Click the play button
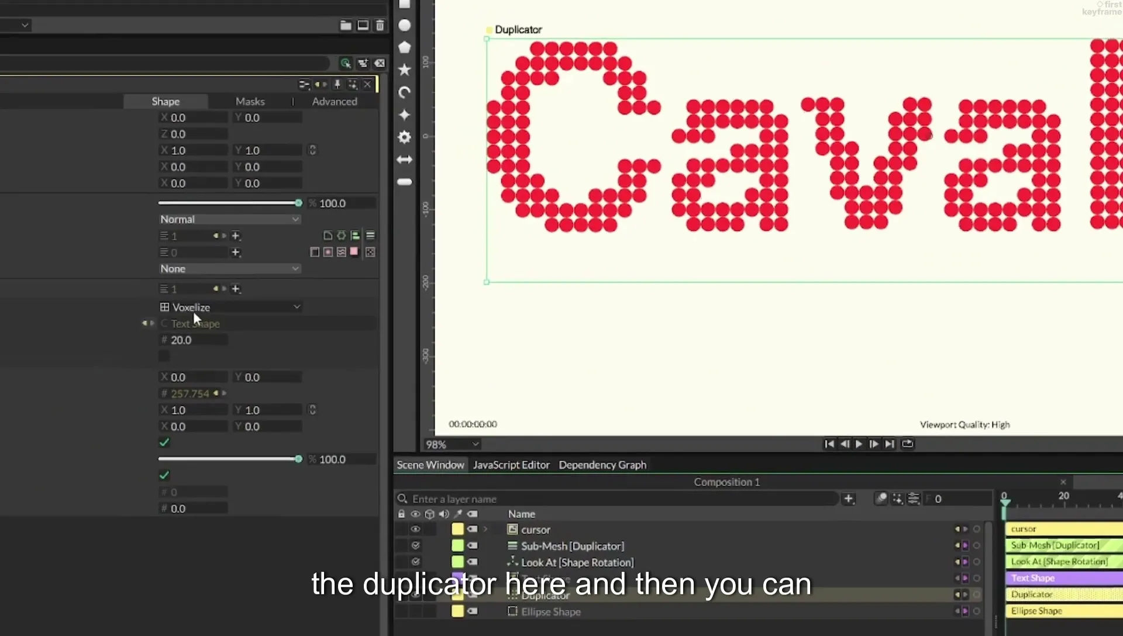The width and height of the screenshot is (1123, 636). tap(859, 444)
